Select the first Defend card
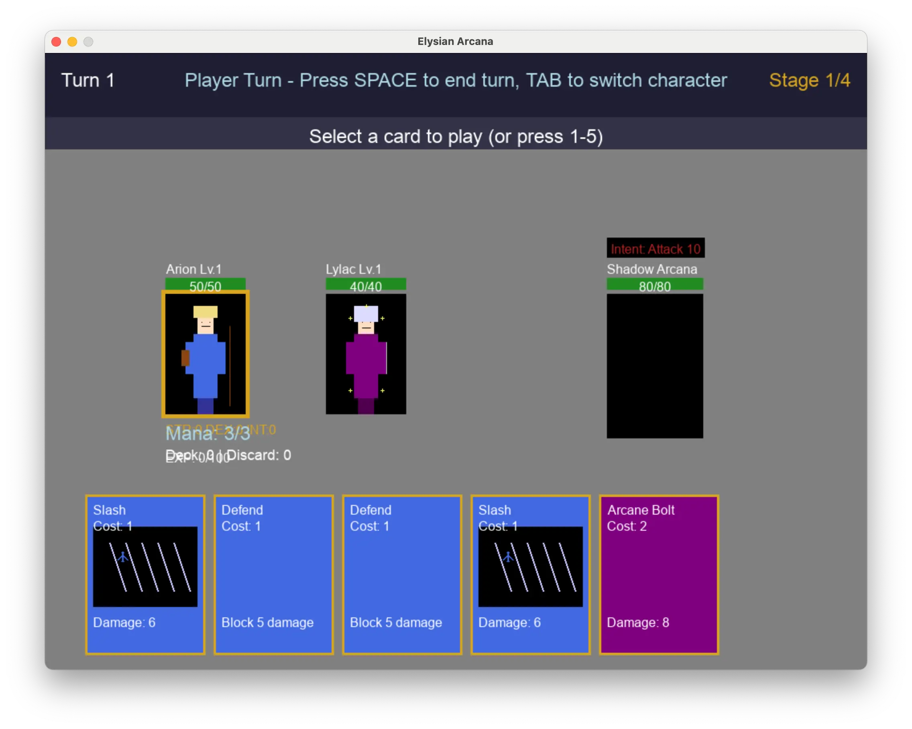The width and height of the screenshot is (912, 729). pos(274,574)
